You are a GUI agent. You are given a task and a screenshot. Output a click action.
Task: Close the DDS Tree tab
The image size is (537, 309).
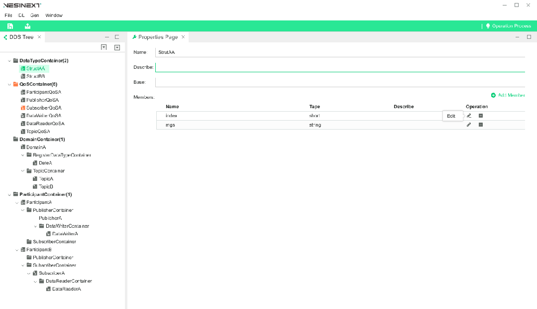[x=39, y=37]
